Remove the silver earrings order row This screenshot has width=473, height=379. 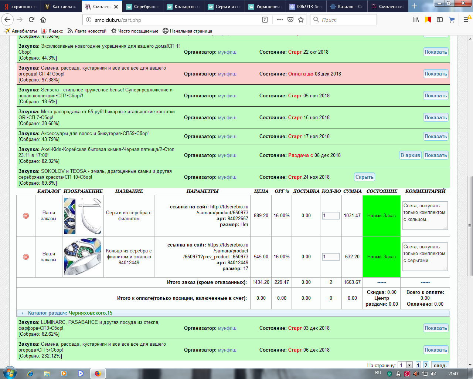[x=26, y=215]
